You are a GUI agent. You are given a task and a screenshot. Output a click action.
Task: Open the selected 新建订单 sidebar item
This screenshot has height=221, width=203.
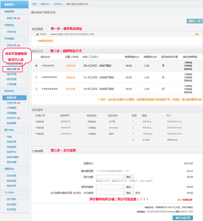tap(12, 98)
